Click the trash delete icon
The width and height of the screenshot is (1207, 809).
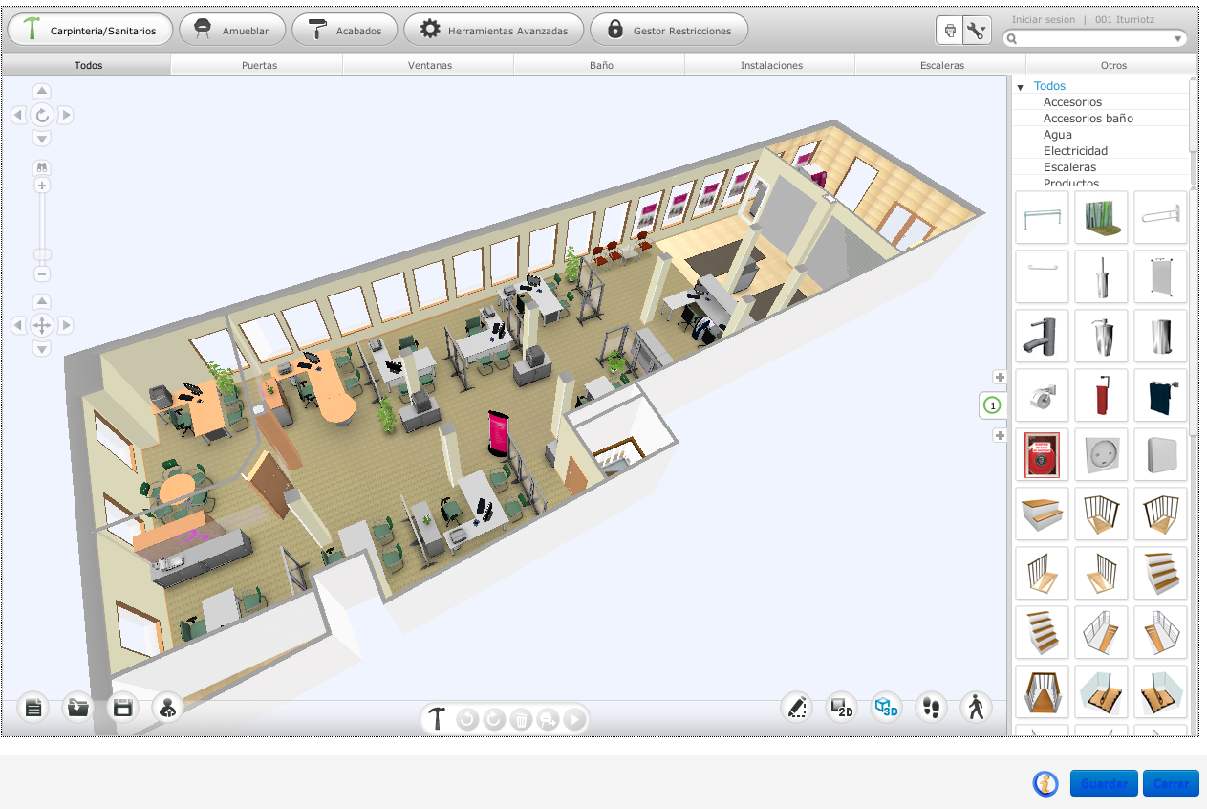tap(521, 719)
